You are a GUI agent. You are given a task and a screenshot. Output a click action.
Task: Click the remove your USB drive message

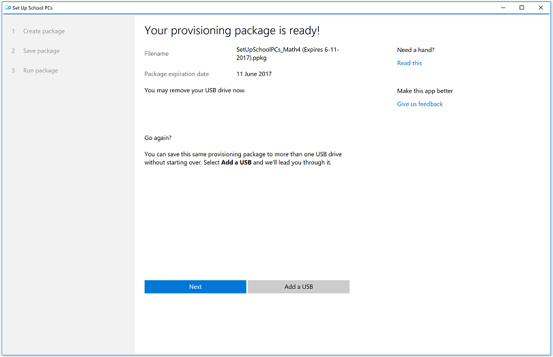click(195, 90)
